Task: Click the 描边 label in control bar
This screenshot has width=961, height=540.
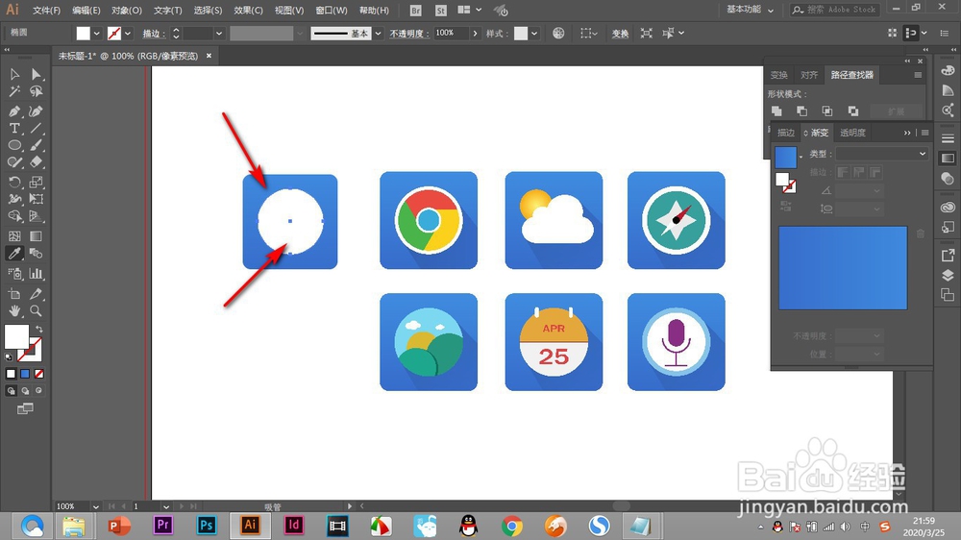Action: point(153,34)
